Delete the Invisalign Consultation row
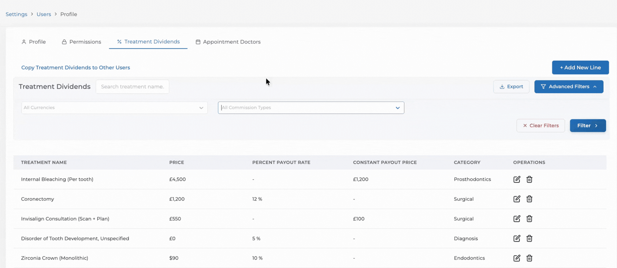Image resolution: width=617 pixels, height=268 pixels. tap(529, 219)
